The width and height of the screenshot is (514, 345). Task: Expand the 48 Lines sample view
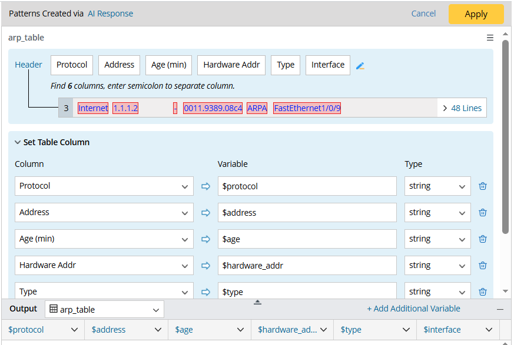462,108
